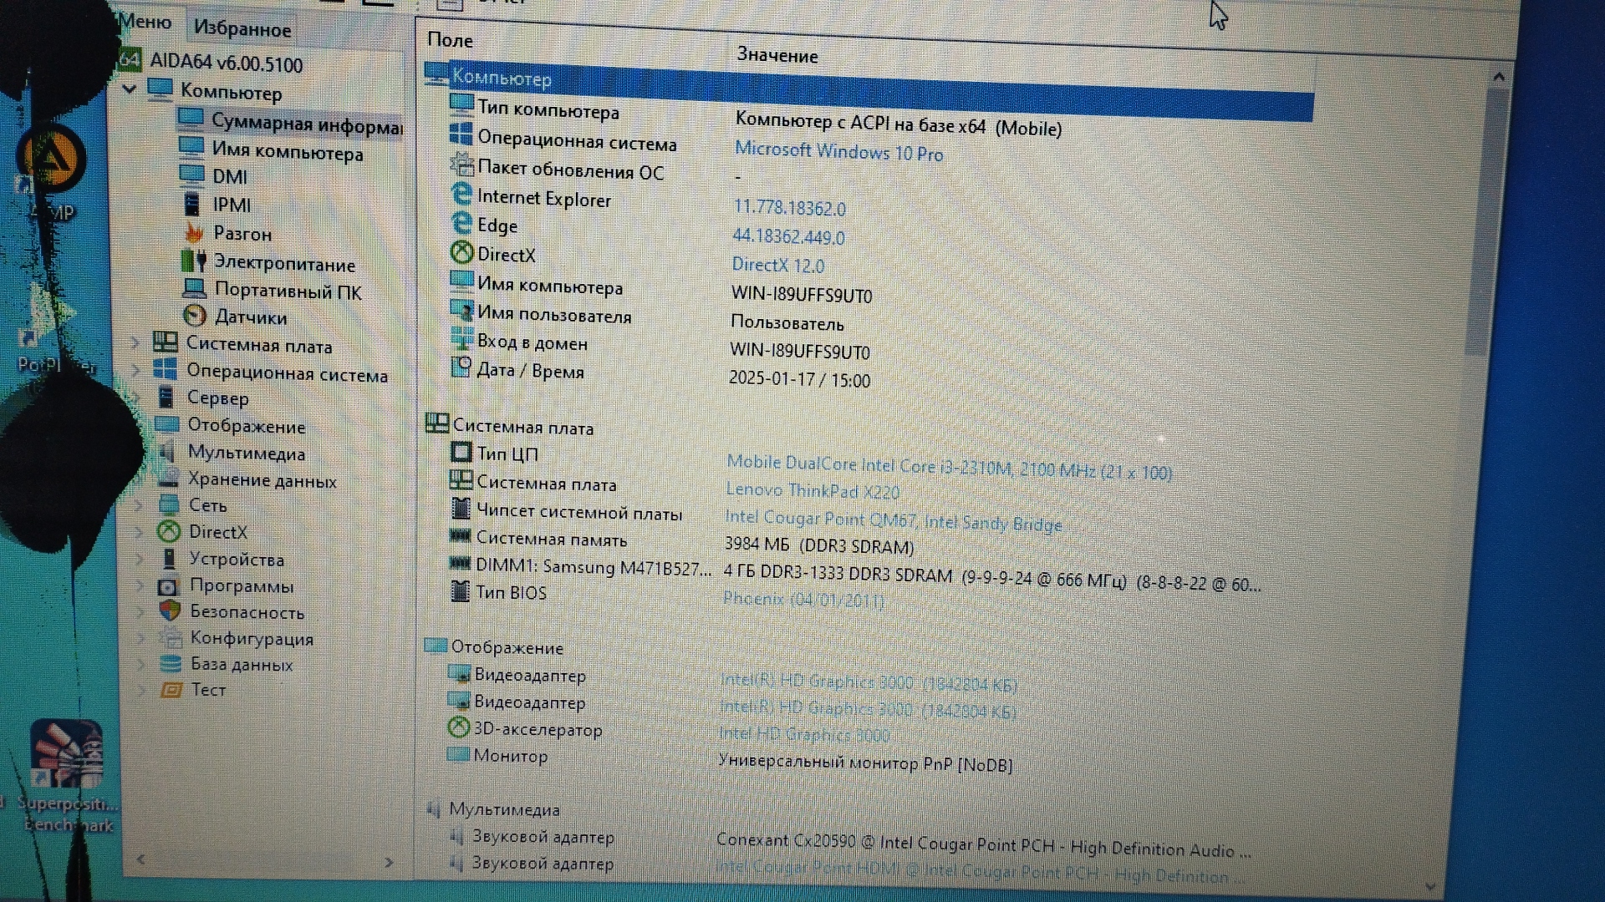Image resolution: width=1605 pixels, height=902 pixels.
Task: Click the AIDA64 v6.00.5100 root node
Action: tap(211, 61)
